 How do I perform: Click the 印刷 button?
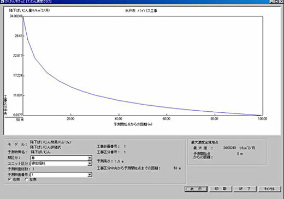coord(221,189)
